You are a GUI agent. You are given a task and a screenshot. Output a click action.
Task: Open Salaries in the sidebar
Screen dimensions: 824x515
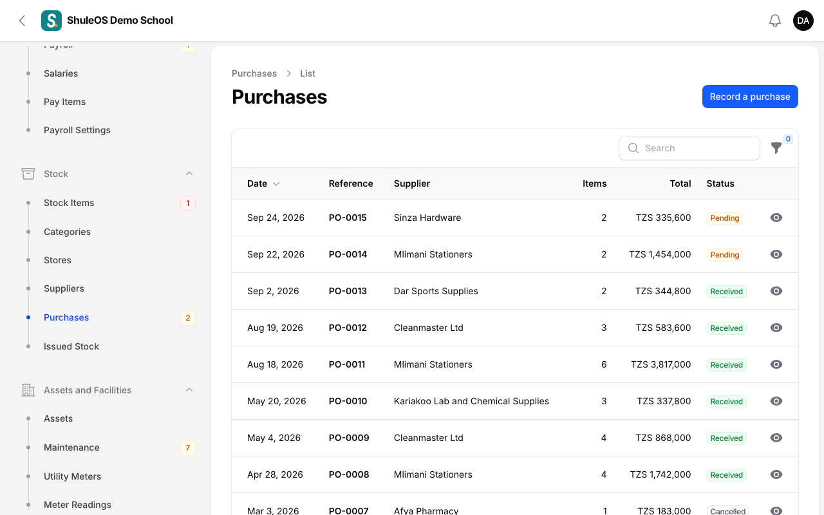click(61, 73)
